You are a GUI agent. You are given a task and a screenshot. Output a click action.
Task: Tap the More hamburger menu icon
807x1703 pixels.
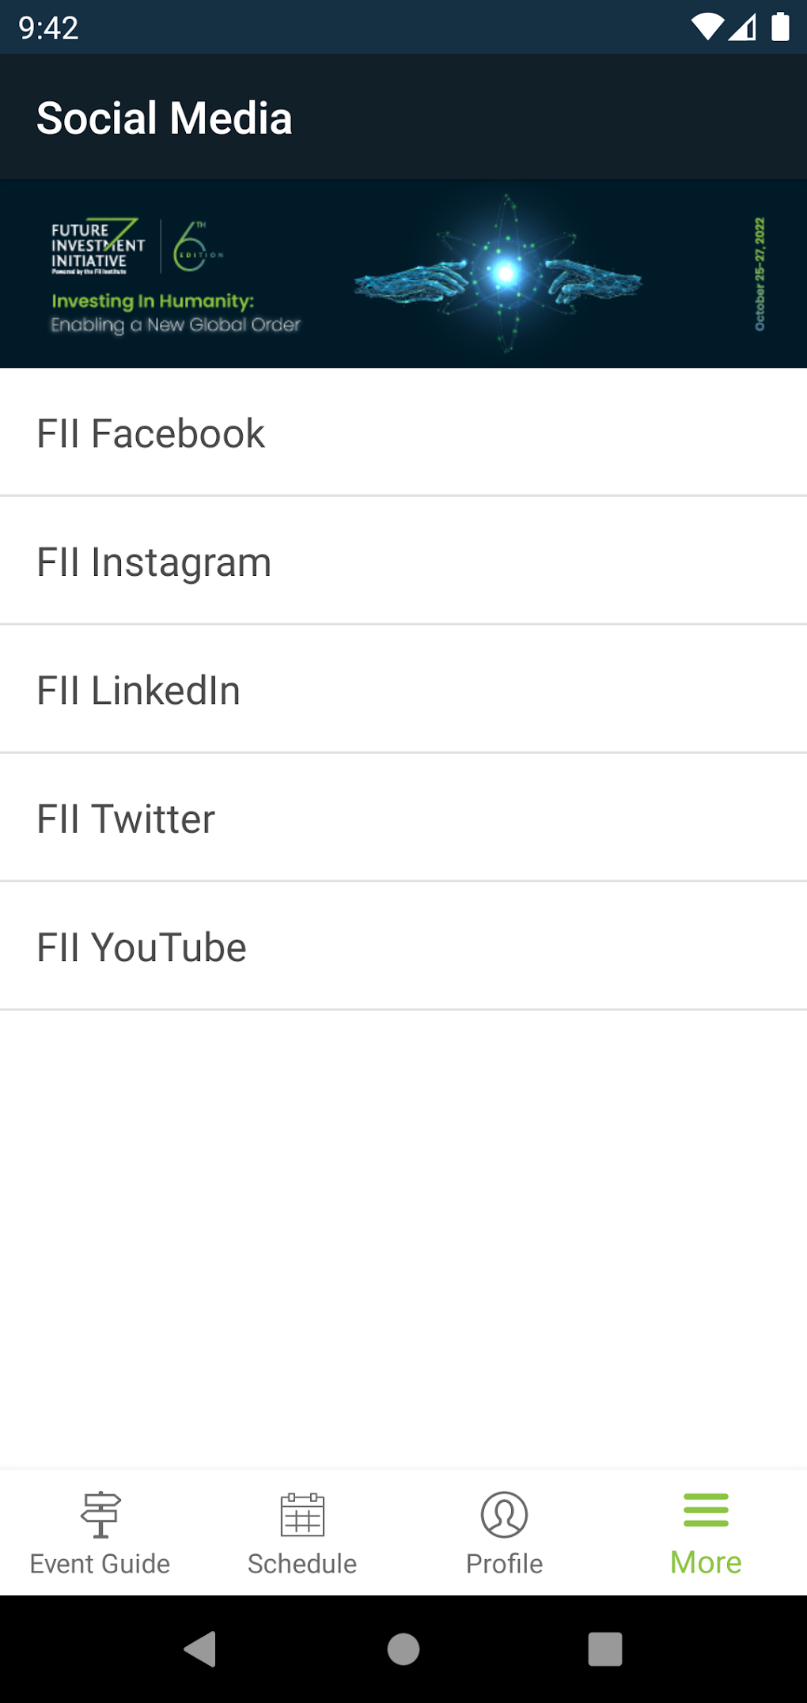706,1509
